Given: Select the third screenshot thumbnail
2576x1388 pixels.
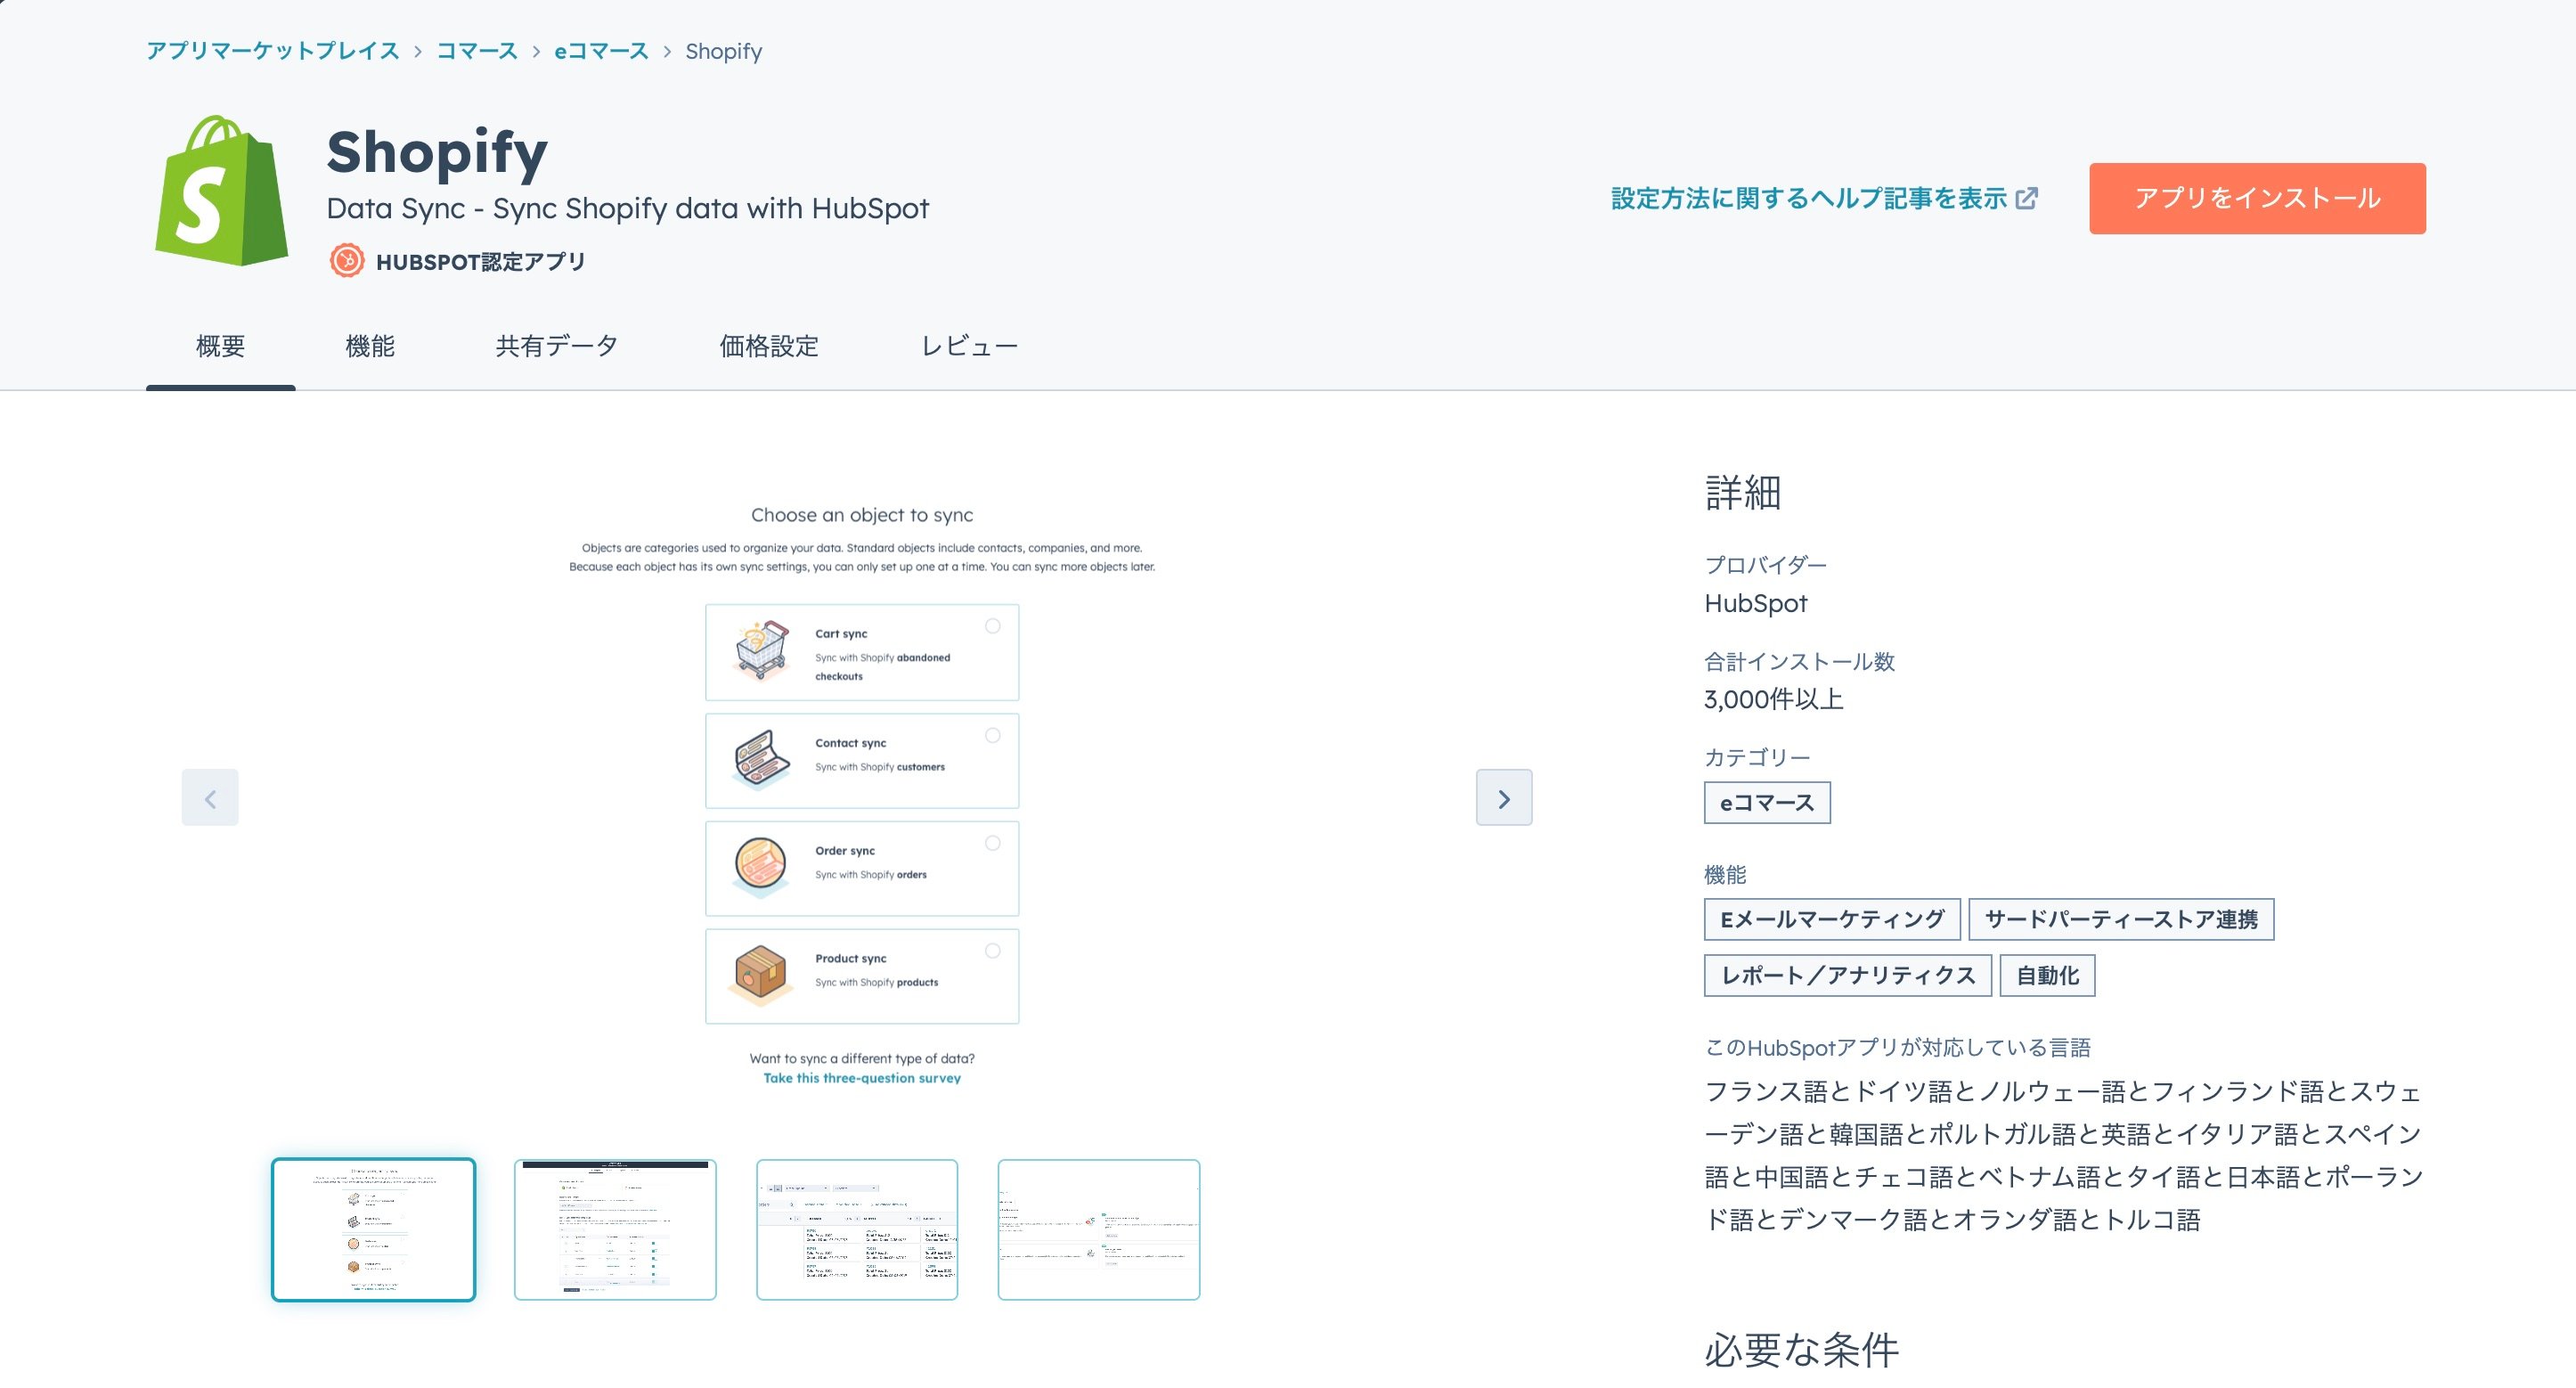Looking at the screenshot, I should [857, 1229].
